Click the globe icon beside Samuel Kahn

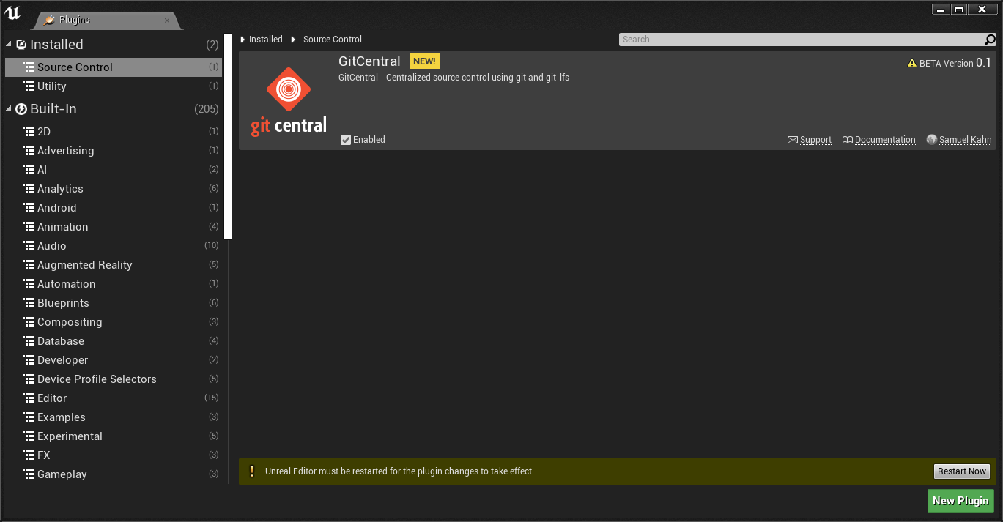pos(931,140)
